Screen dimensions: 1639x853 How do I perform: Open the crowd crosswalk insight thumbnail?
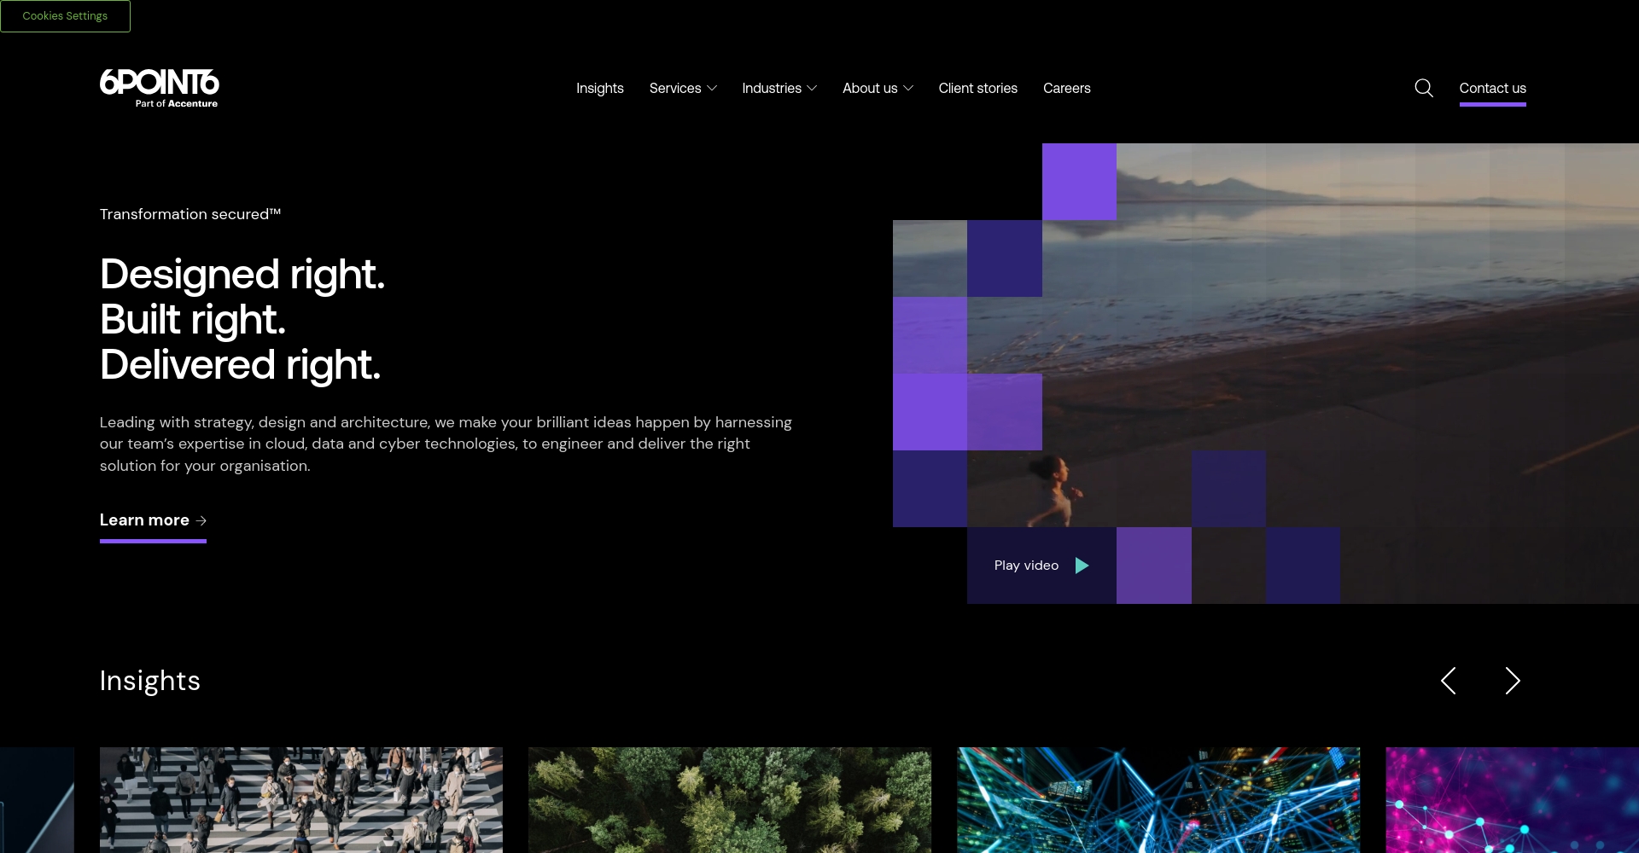click(x=301, y=800)
